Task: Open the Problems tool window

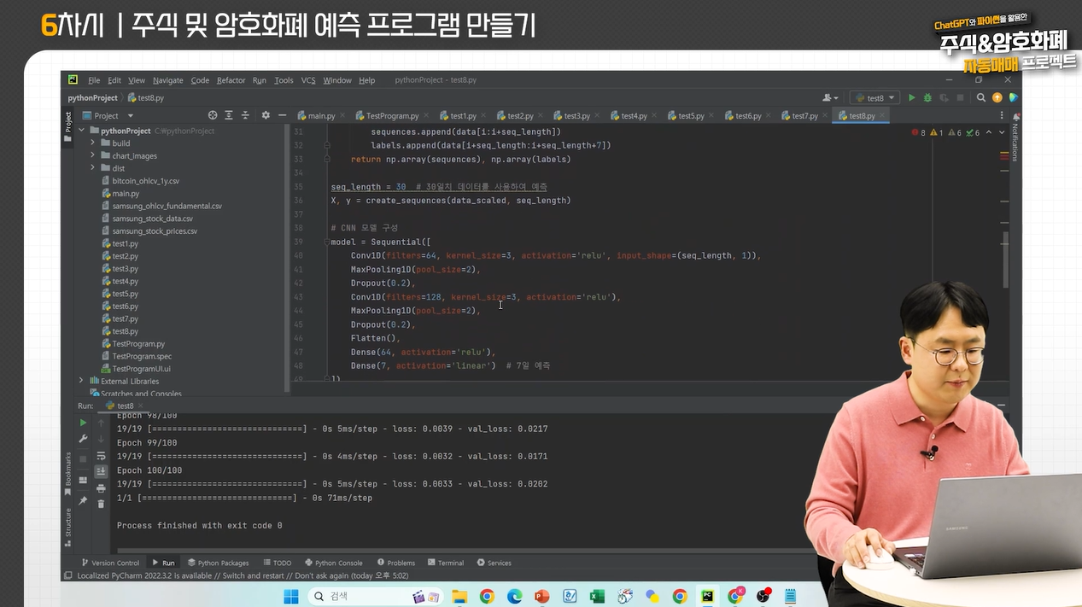Action: click(395, 563)
